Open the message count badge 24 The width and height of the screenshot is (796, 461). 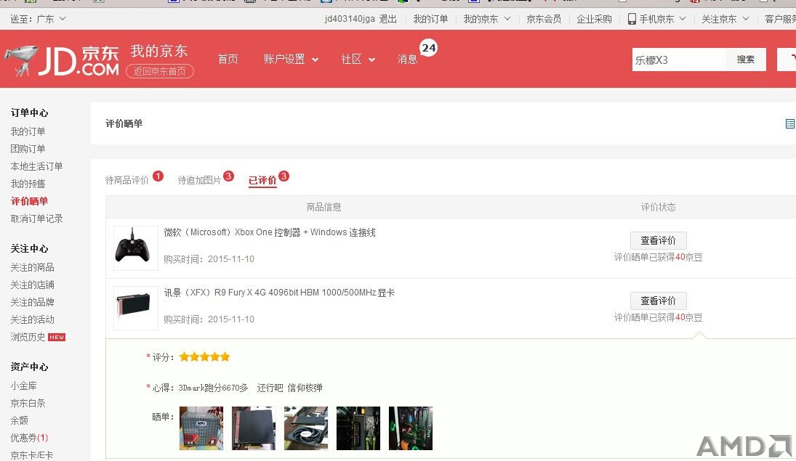(429, 48)
